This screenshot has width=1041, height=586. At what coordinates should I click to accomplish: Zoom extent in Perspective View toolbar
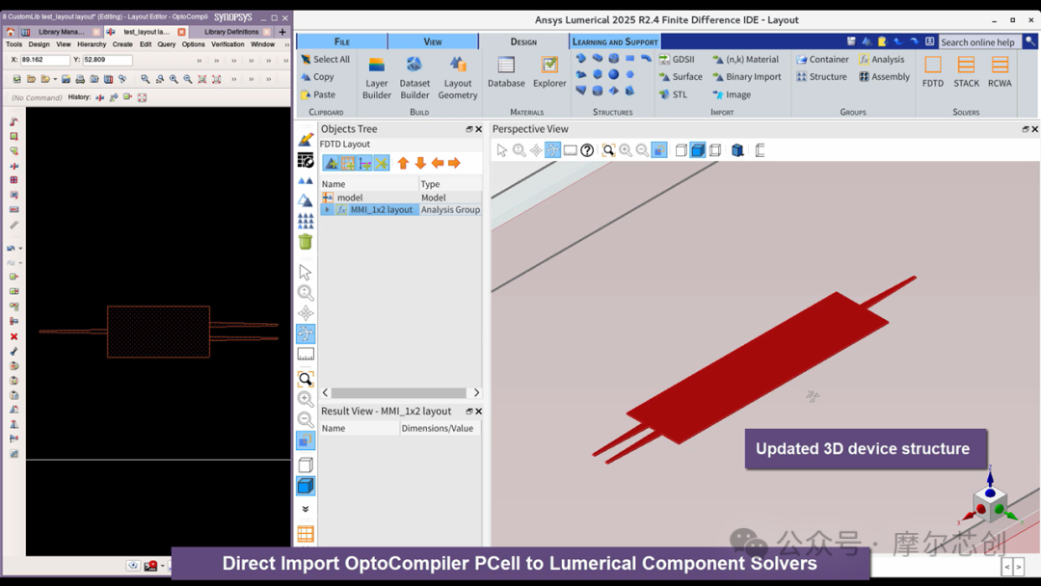tap(608, 150)
